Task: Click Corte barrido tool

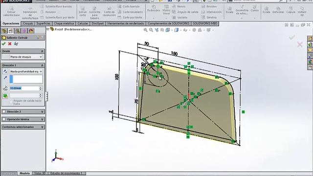Action: pos(129,6)
